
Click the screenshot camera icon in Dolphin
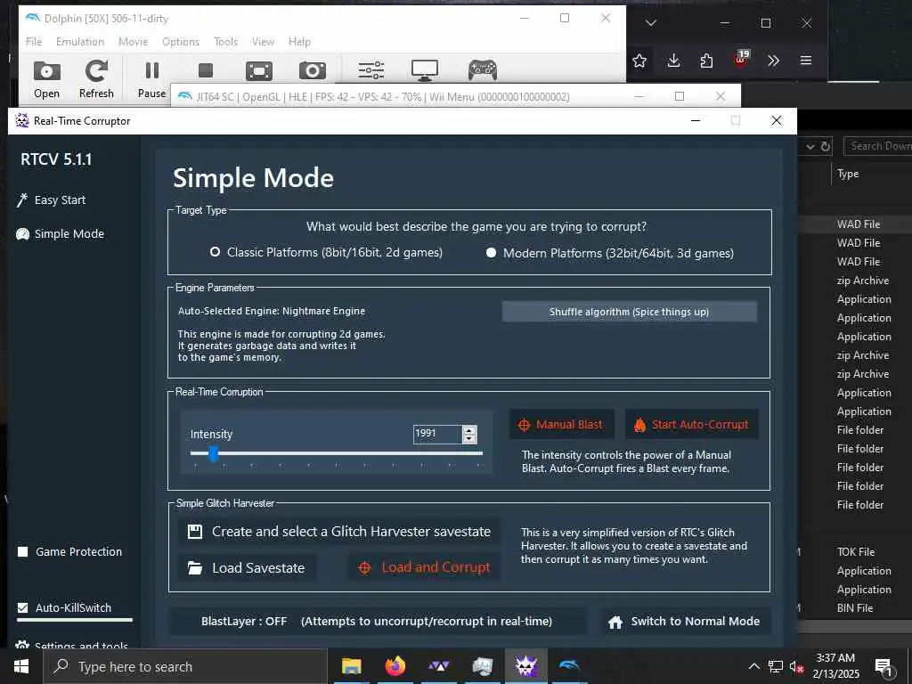tap(313, 70)
